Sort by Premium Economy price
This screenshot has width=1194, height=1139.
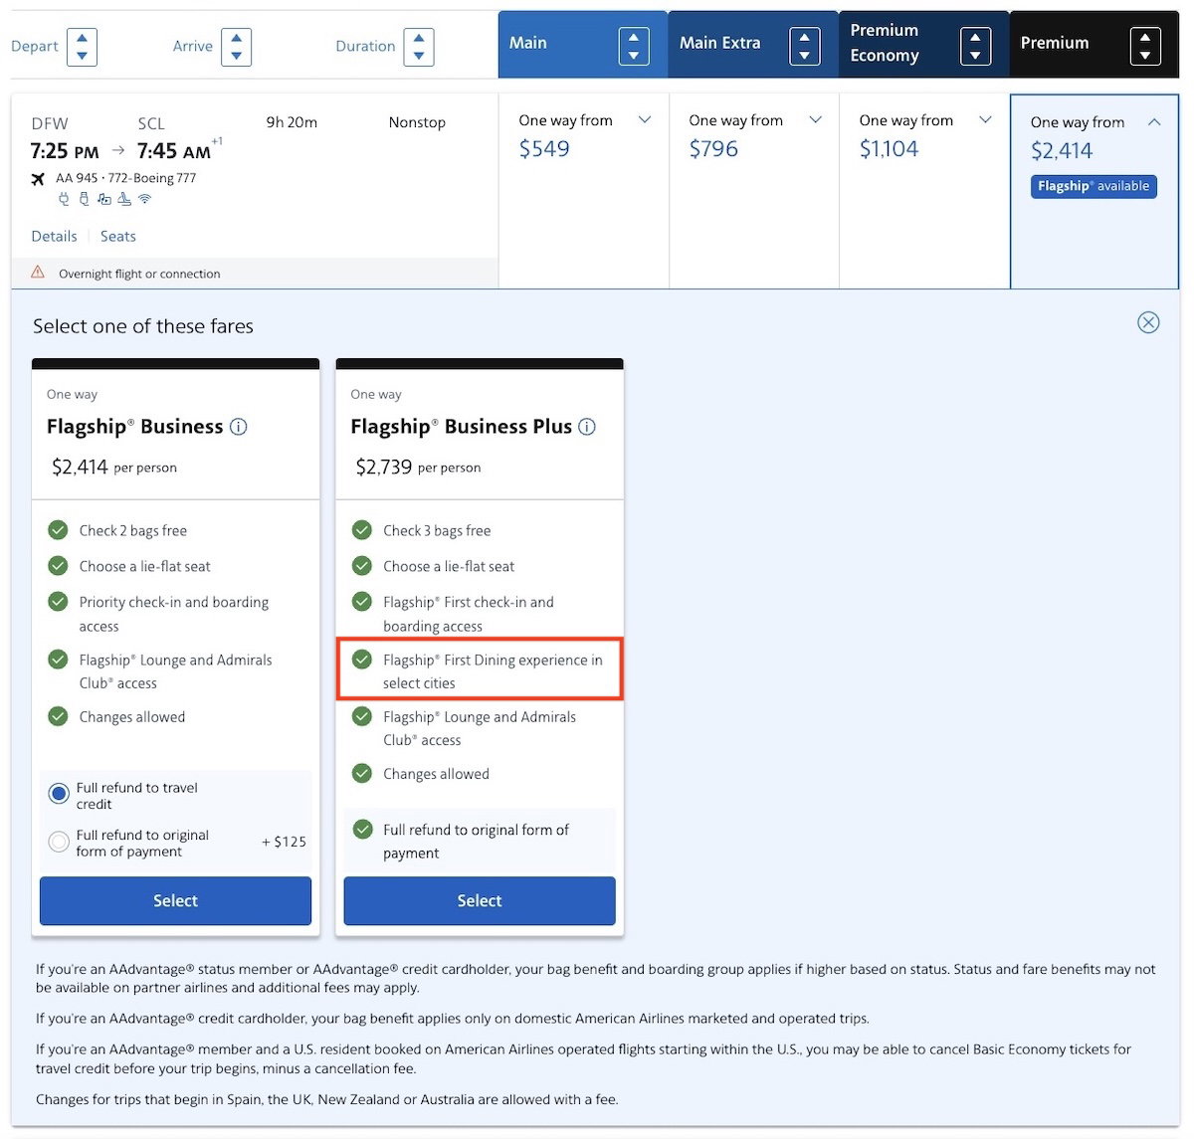point(975,47)
